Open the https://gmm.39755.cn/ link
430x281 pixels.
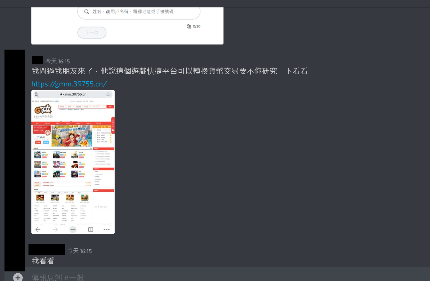pos(69,84)
